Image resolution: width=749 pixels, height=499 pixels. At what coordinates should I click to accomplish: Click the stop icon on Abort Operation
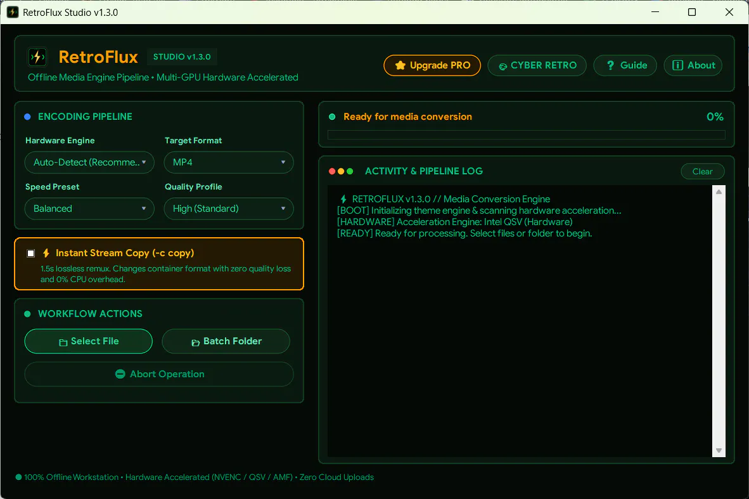120,374
